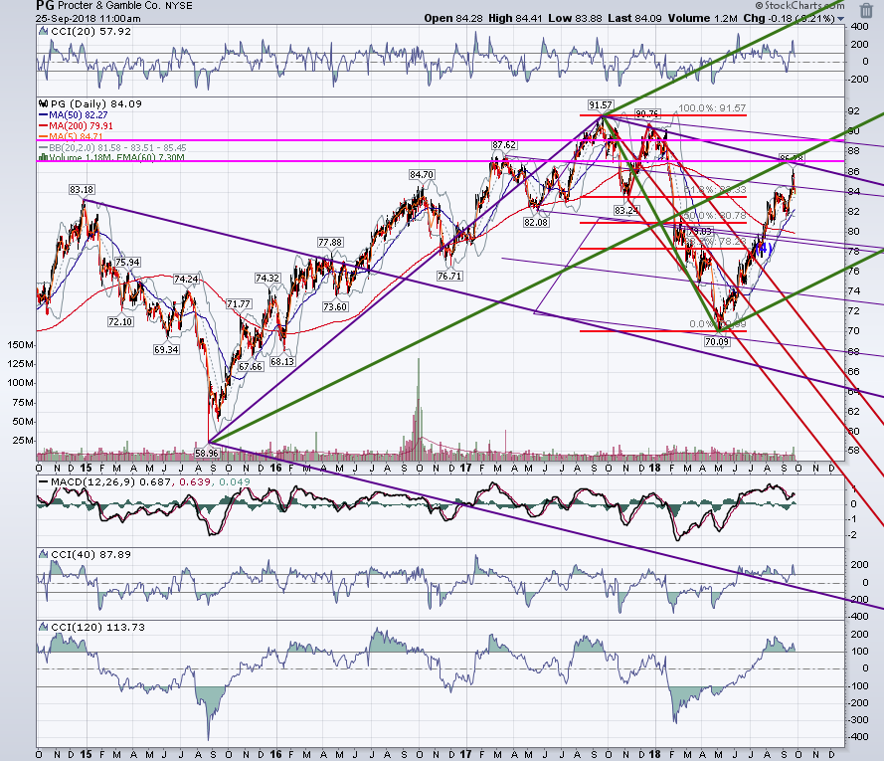Select the CCI(120) 113.73 label
This screenshot has height=761, width=884.
97,627
